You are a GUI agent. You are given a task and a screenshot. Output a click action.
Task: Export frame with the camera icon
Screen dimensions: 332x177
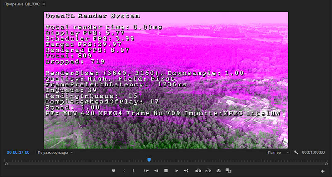click(x=219, y=171)
